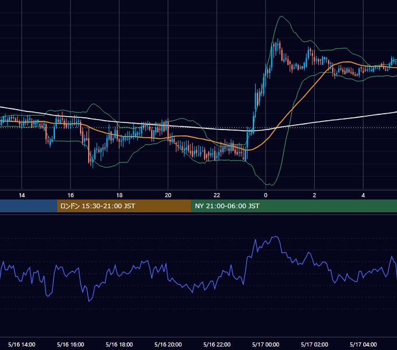Image resolution: width=397 pixels, height=350 pixels.
Task: Click the hour label 14 on price chart axis
Action: (x=22, y=195)
